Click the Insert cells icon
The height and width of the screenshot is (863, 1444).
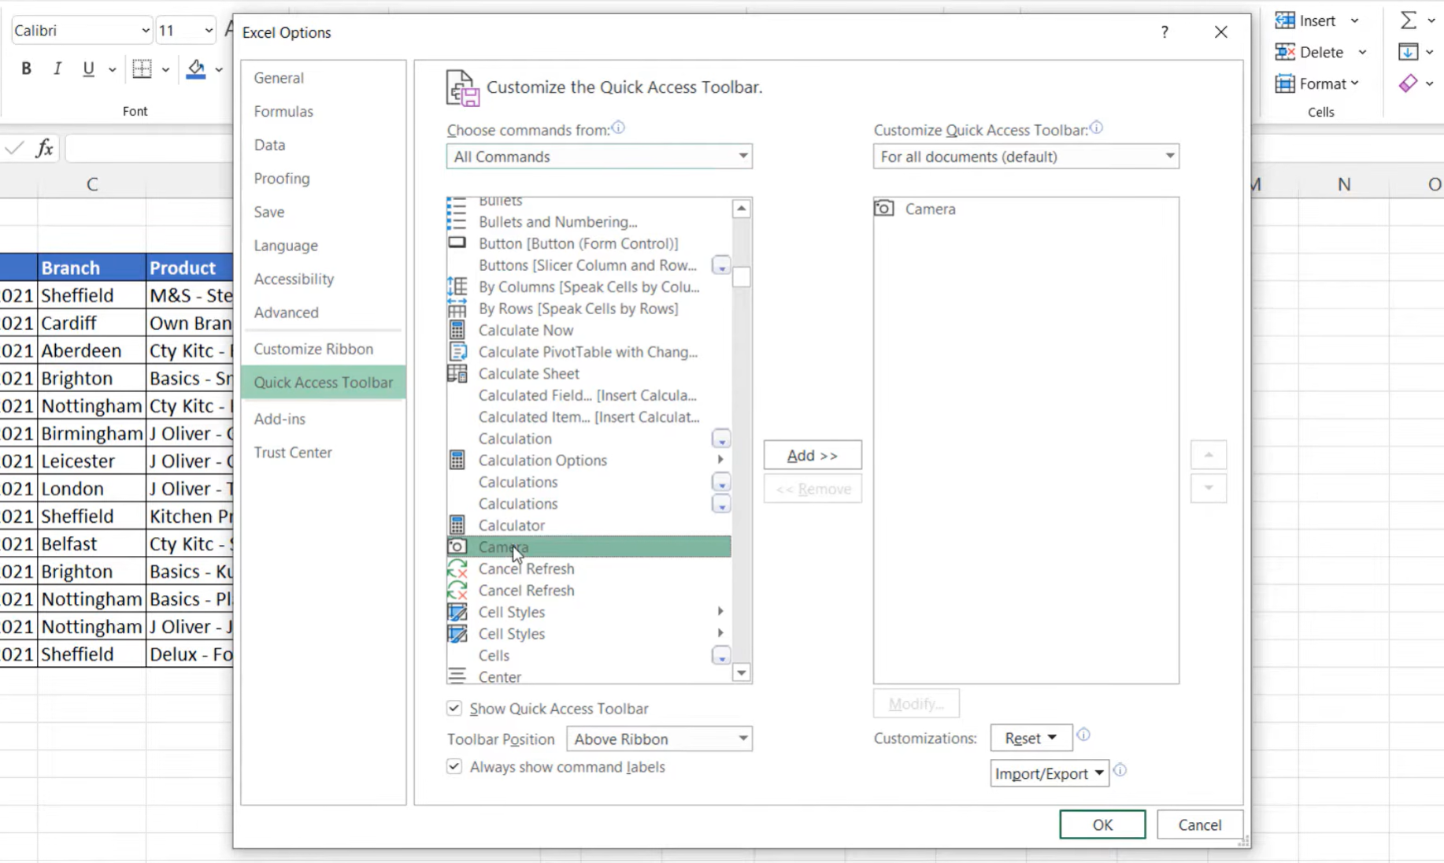pos(1285,20)
